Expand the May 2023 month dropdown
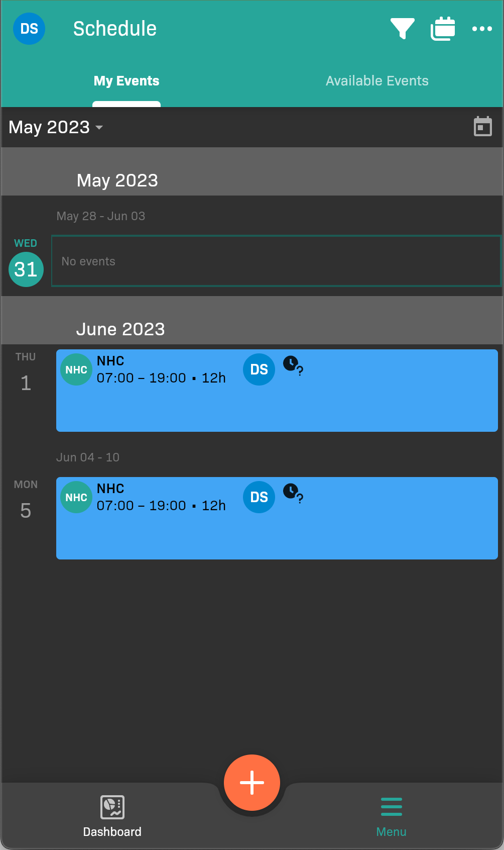Viewport: 504px width, 850px height. coord(56,127)
